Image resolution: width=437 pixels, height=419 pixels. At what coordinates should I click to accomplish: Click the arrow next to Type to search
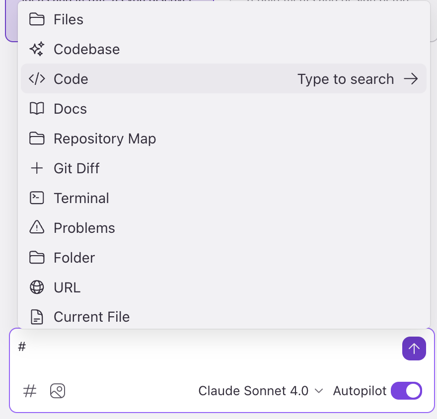411,79
